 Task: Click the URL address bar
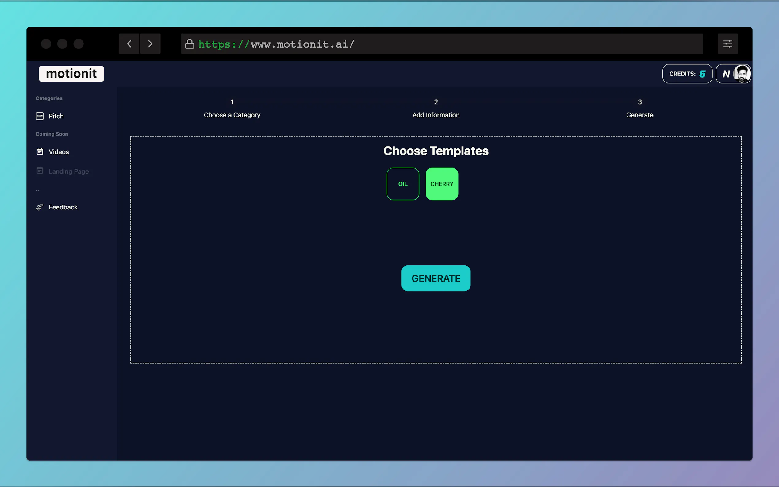(x=386, y=44)
